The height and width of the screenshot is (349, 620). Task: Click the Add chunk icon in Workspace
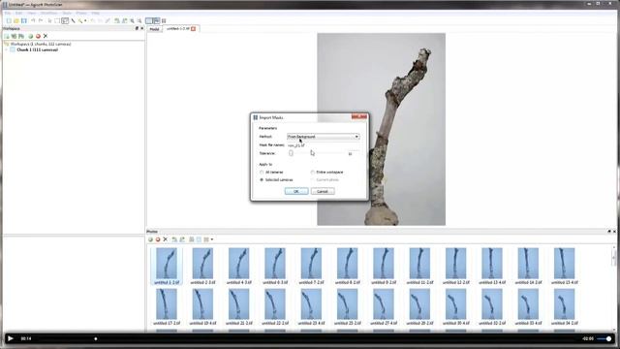click(7, 36)
